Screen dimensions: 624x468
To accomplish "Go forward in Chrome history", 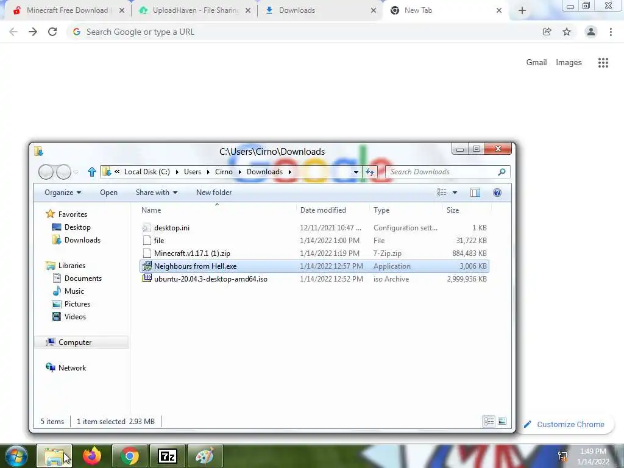I will tap(33, 32).
